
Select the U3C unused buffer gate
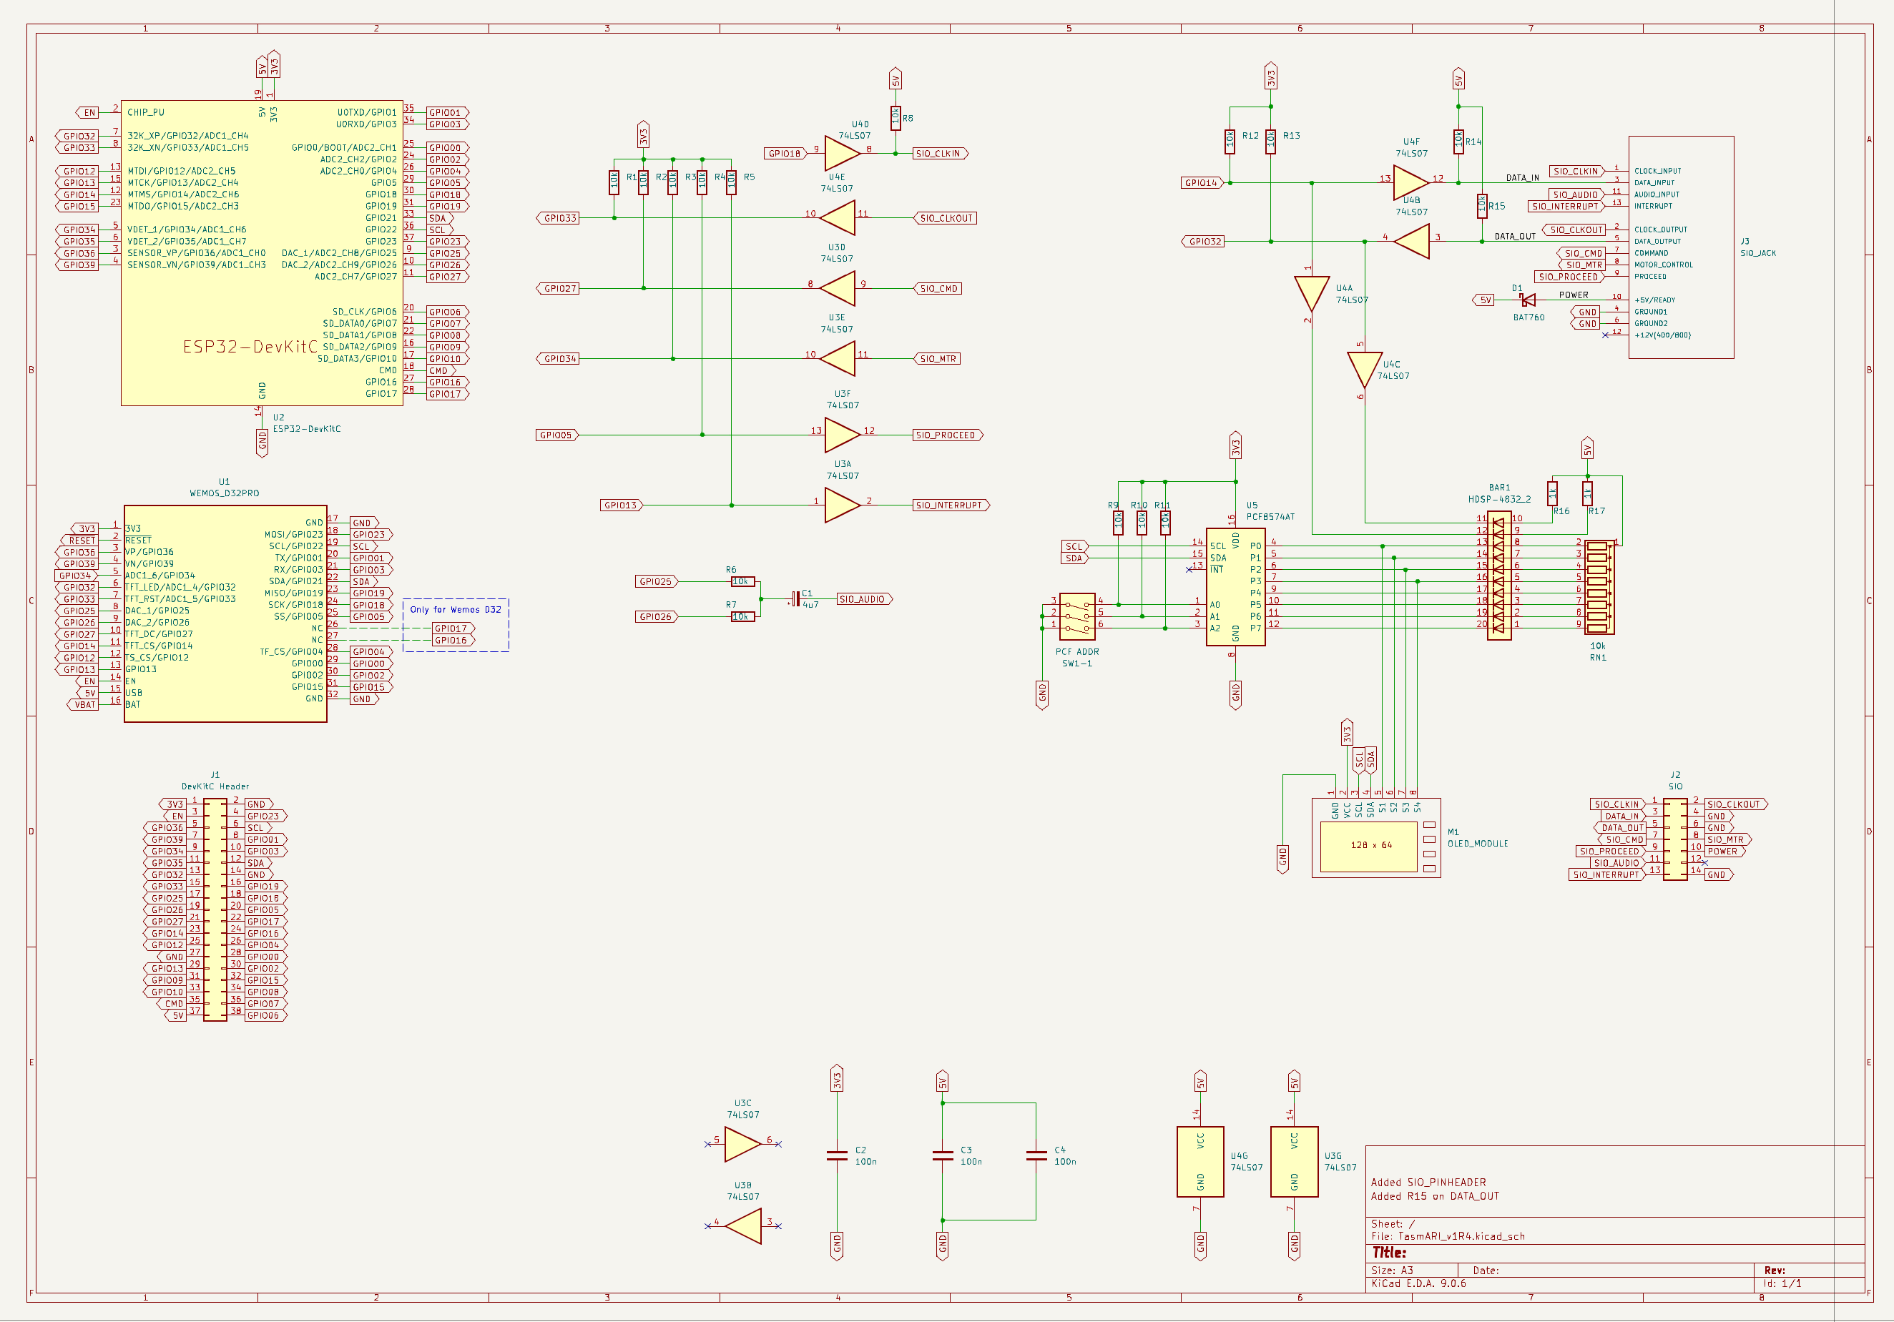click(x=742, y=1144)
